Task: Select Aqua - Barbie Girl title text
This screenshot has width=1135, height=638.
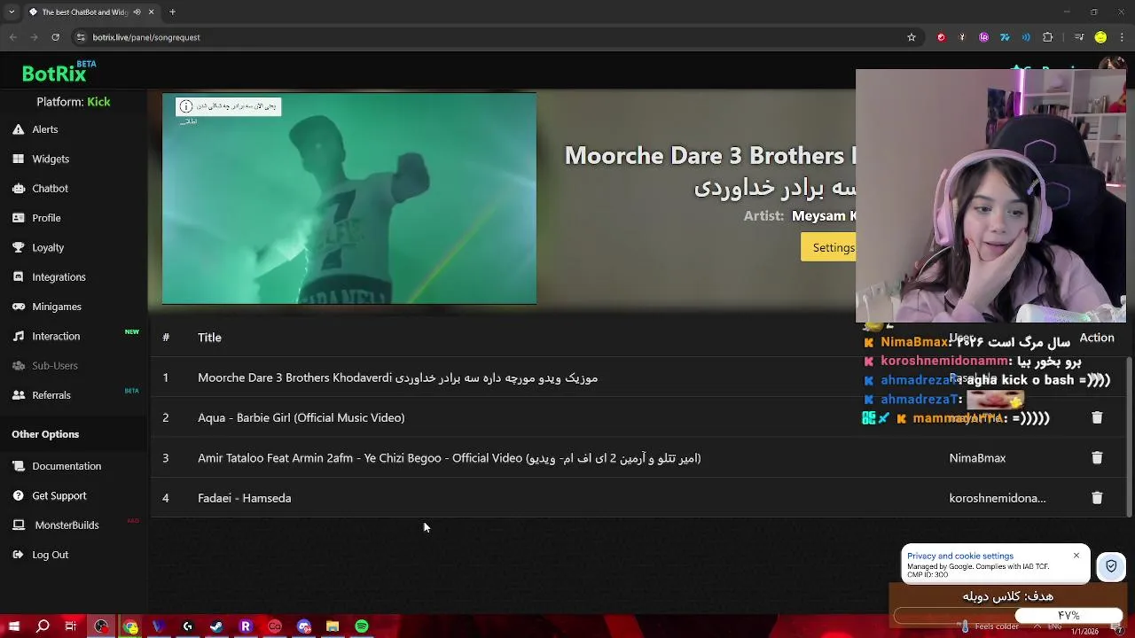Action: (301, 417)
